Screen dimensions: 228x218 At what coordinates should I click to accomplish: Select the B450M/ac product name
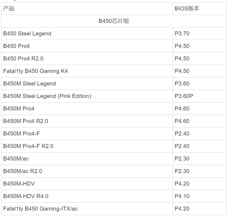pyautogui.click(x=16, y=159)
